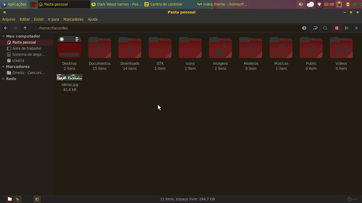The height and width of the screenshot is (203, 362).
Task: Click the status bar free space text
Action: [x=187, y=199]
